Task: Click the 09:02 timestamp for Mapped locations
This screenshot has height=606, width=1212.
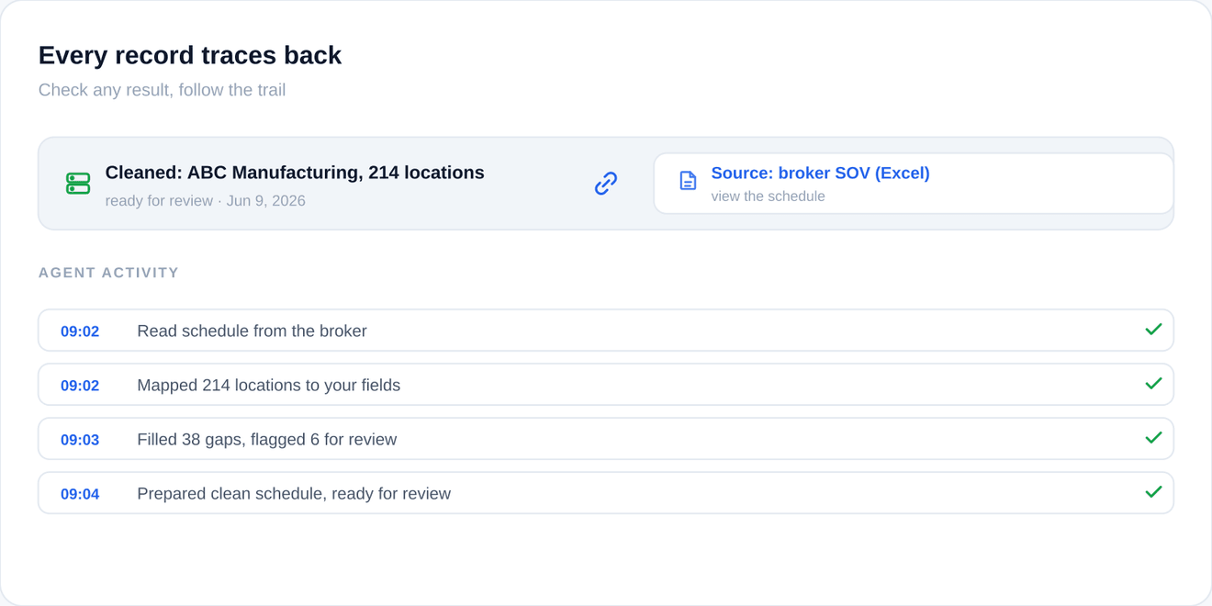Action: tap(80, 386)
